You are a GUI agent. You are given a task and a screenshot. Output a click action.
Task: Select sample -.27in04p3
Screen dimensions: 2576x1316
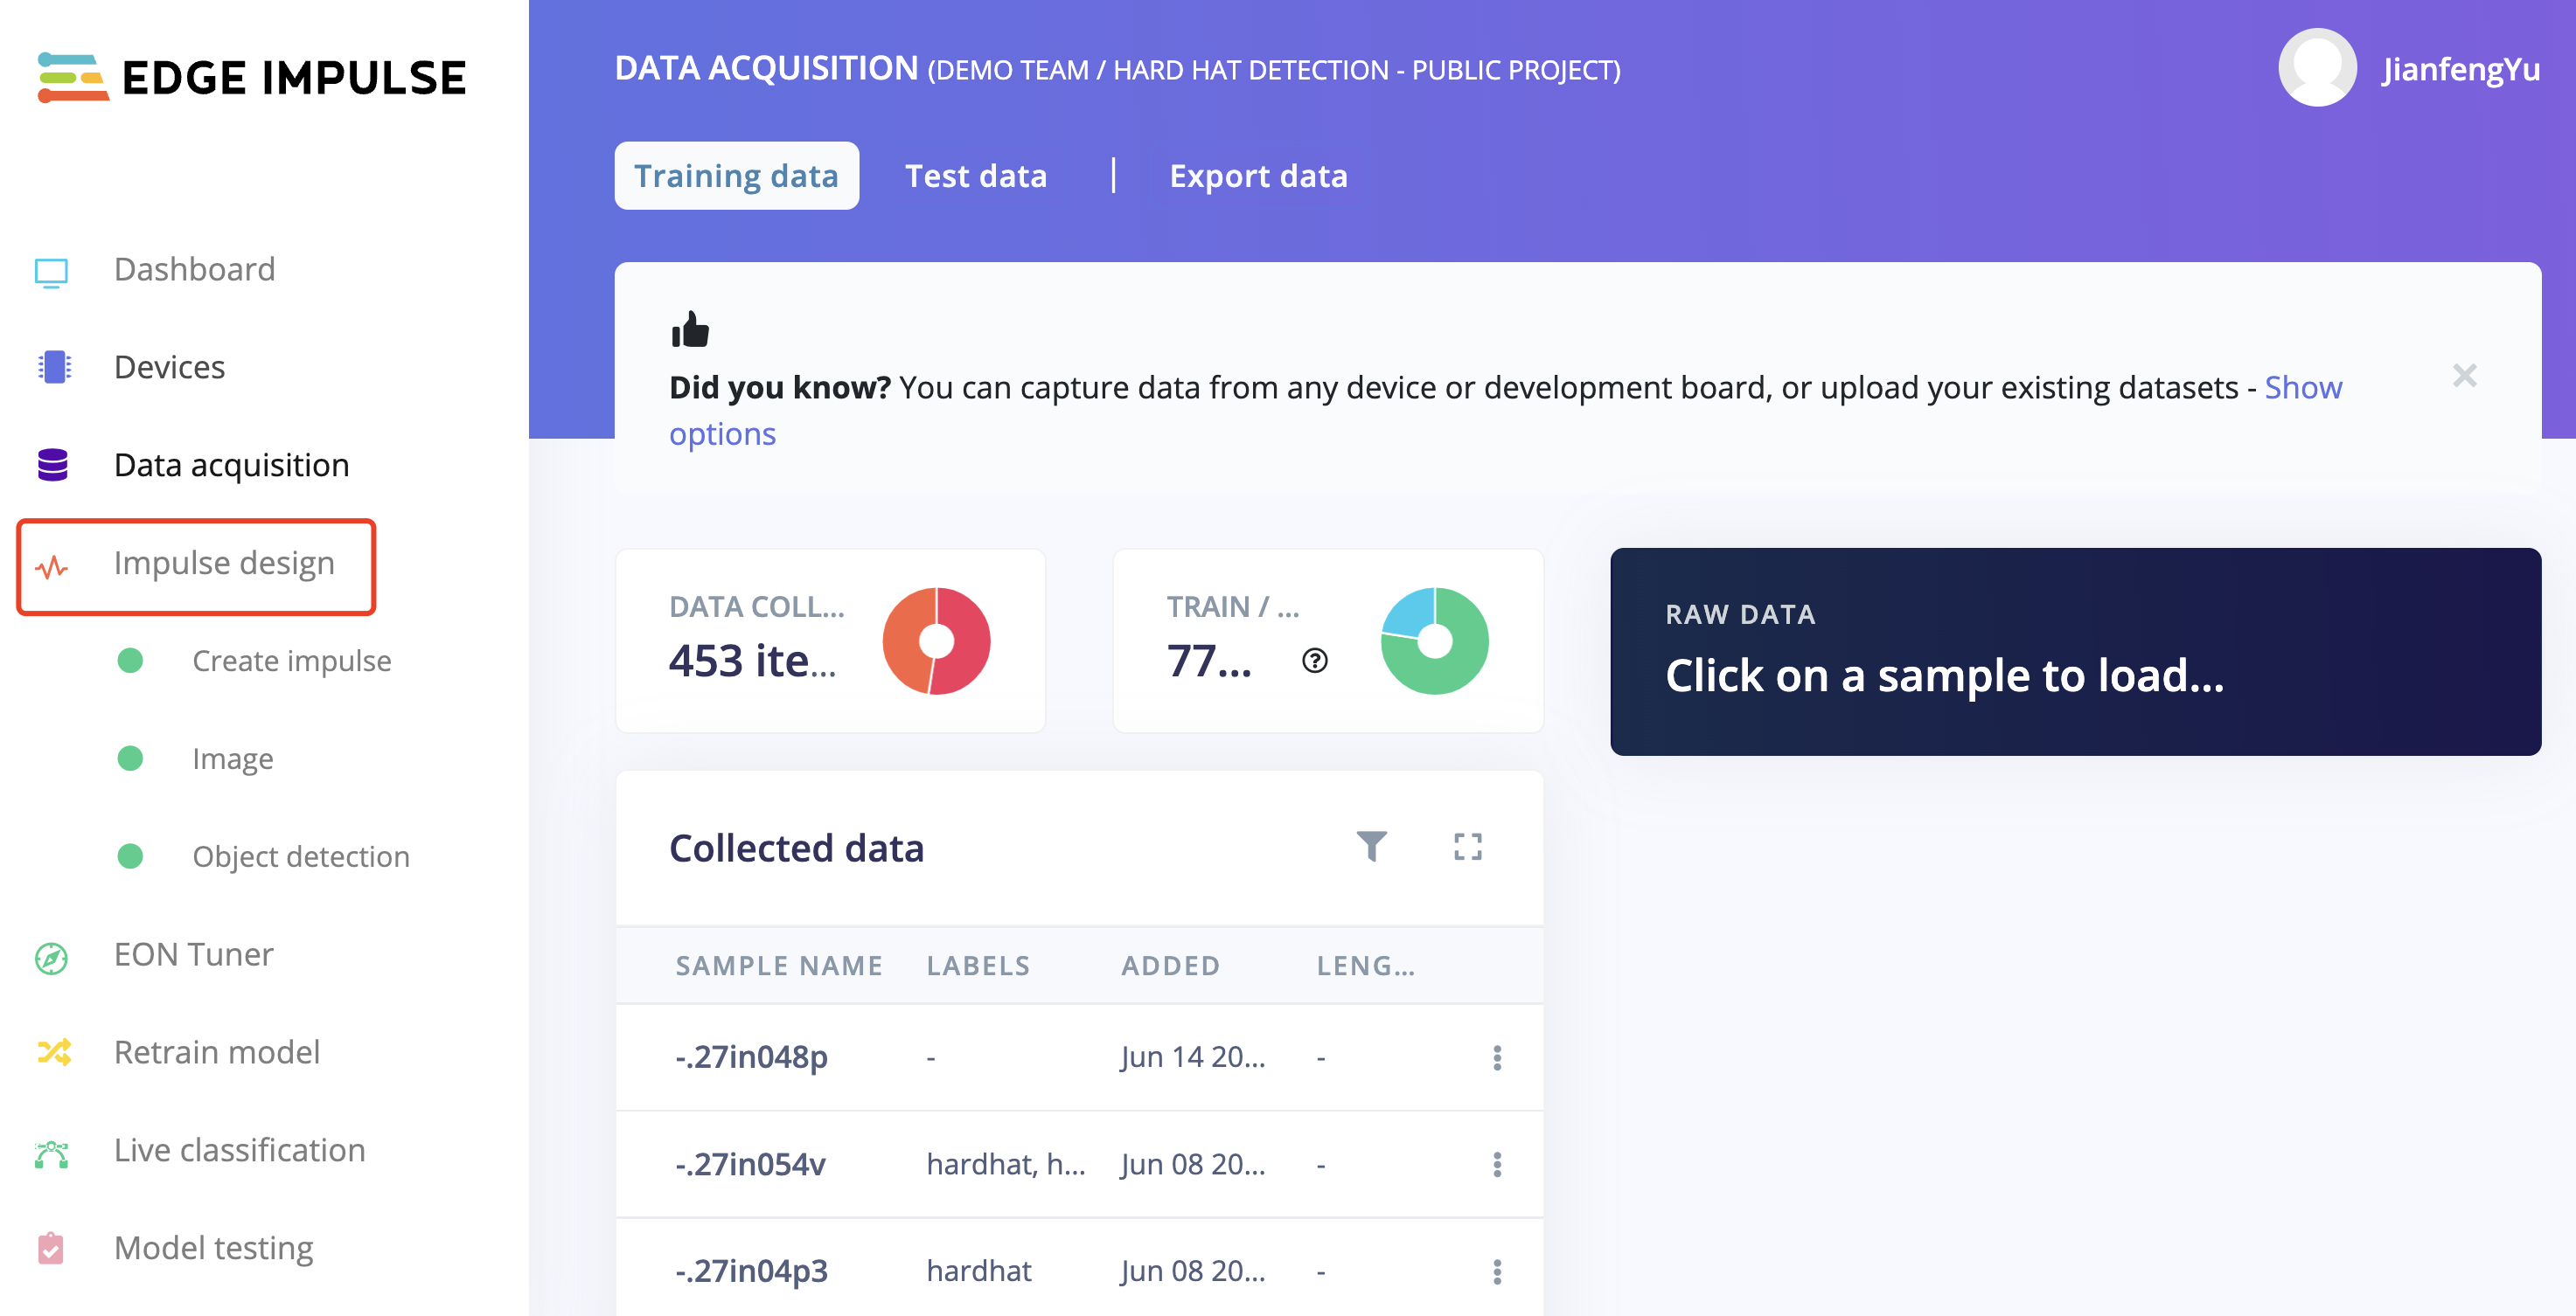click(752, 1271)
